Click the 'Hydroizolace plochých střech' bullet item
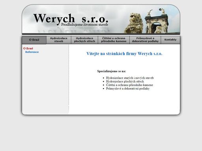 click(125, 81)
